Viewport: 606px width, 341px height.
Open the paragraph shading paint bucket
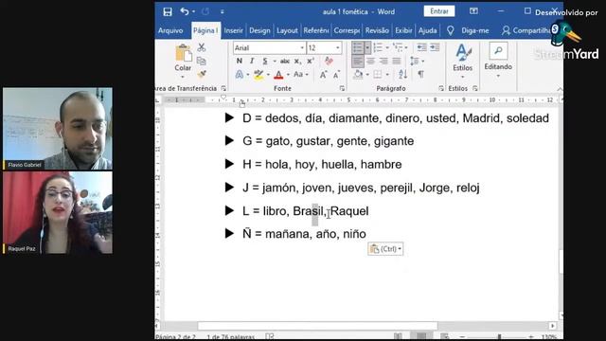click(358, 74)
